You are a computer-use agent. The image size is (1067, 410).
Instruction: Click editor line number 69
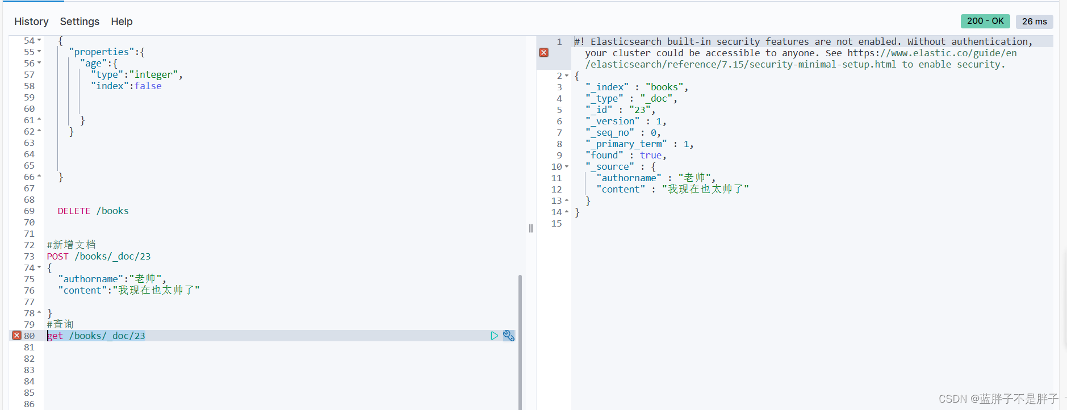[29, 211]
